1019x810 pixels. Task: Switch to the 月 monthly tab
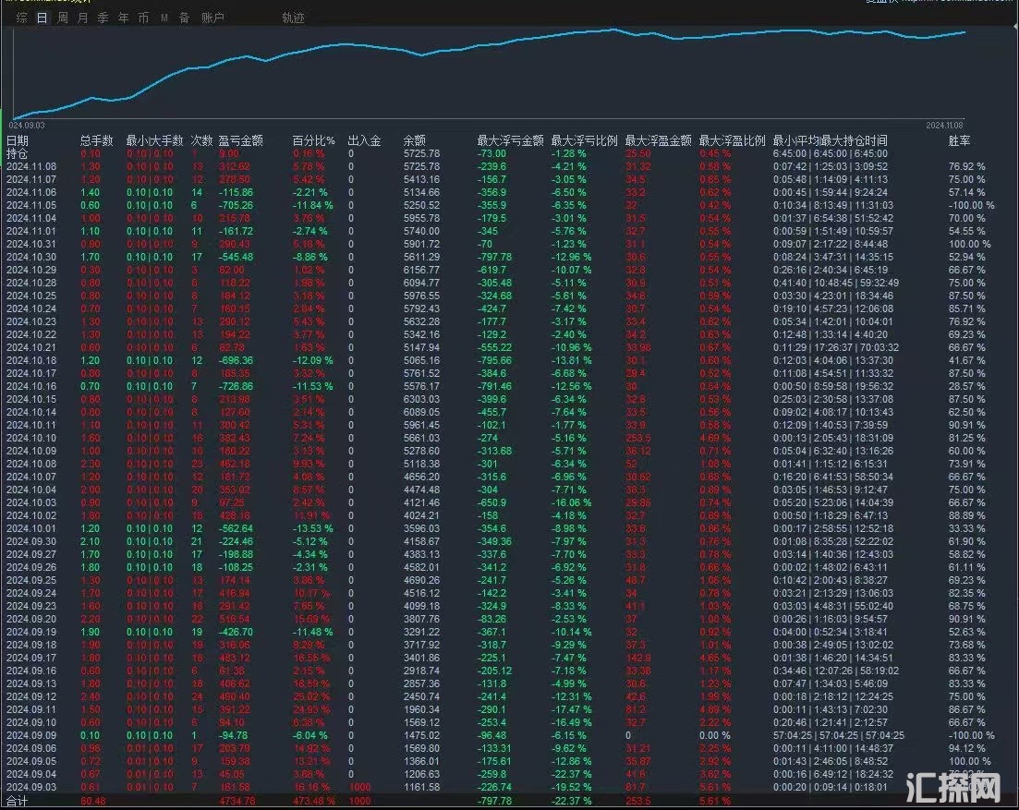pos(83,18)
